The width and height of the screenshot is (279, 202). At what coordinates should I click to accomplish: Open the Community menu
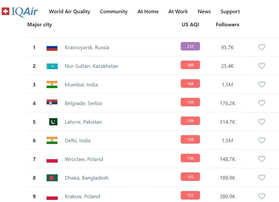[114, 12]
